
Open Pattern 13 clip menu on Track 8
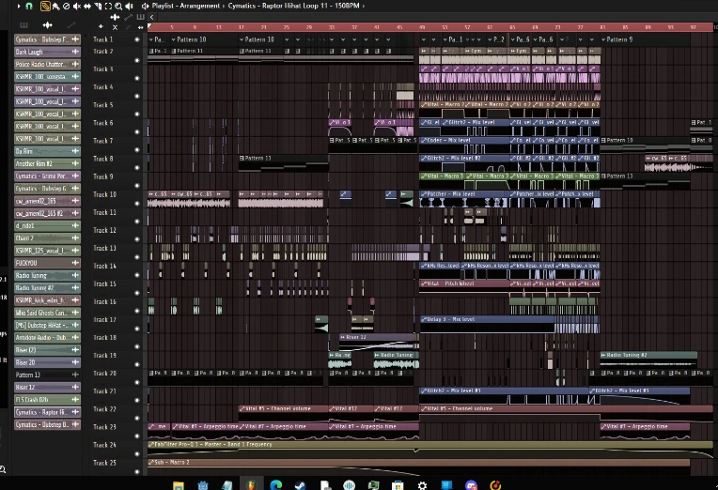click(x=242, y=159)
